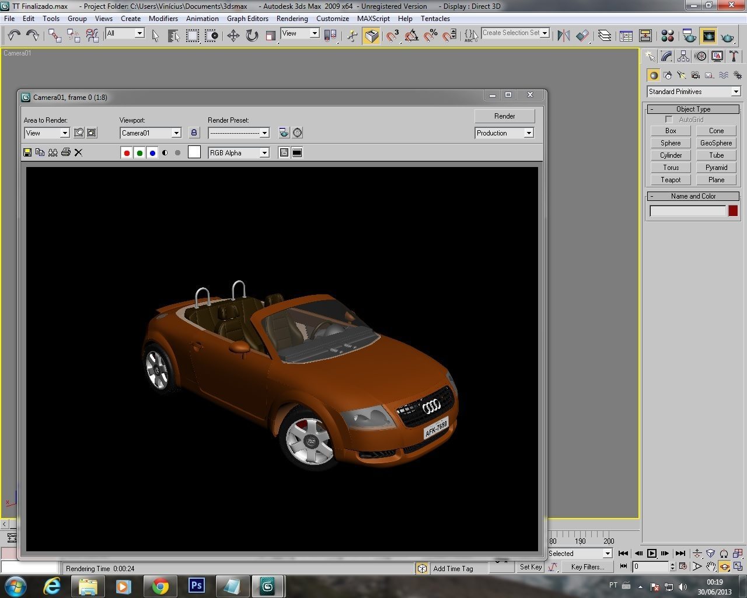Save the rendered image with disk icon
Viewport: 747px width, 598px height.
pyautogui.click(x=27, y=152)
